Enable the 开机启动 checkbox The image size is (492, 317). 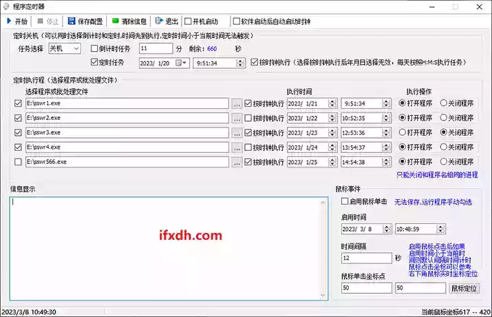[188, 21]
